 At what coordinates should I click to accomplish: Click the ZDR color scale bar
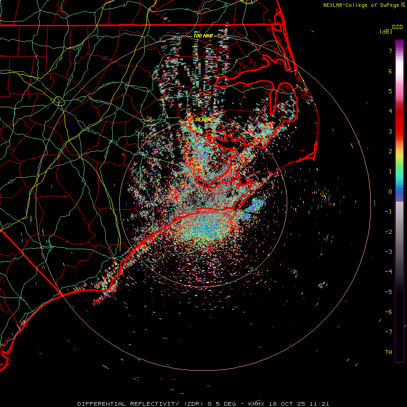[399, 201]
